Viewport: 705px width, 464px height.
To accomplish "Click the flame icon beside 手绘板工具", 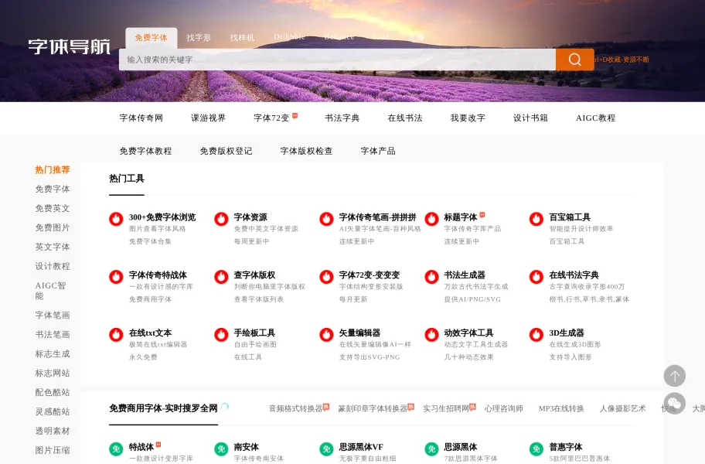I will click(x=221, y=335).
